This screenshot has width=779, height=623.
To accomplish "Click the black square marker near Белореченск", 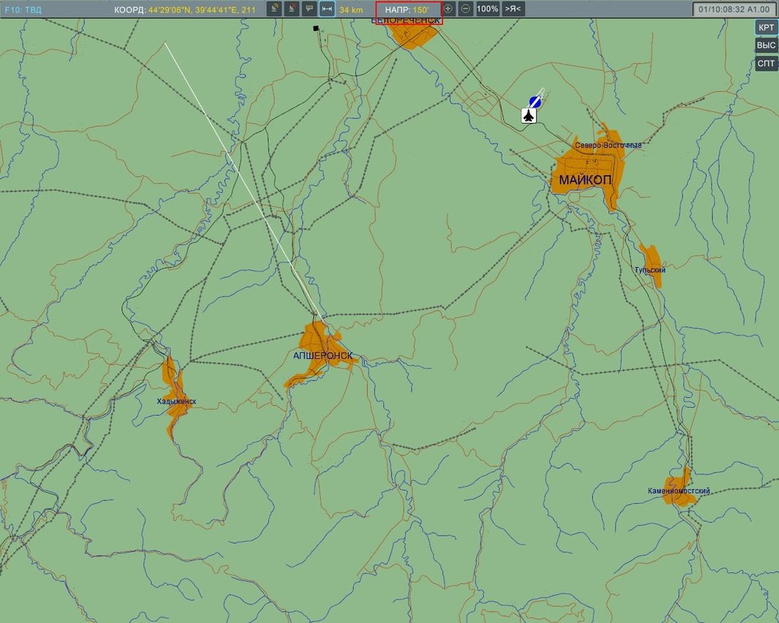I will 316,28.
